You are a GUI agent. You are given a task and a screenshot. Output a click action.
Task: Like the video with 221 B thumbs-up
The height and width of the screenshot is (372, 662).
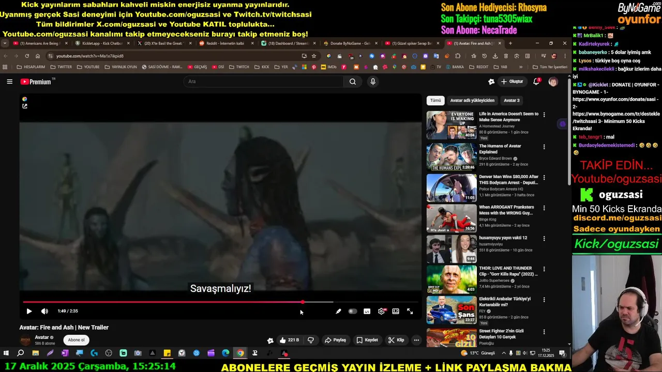[x=290, y=340]
